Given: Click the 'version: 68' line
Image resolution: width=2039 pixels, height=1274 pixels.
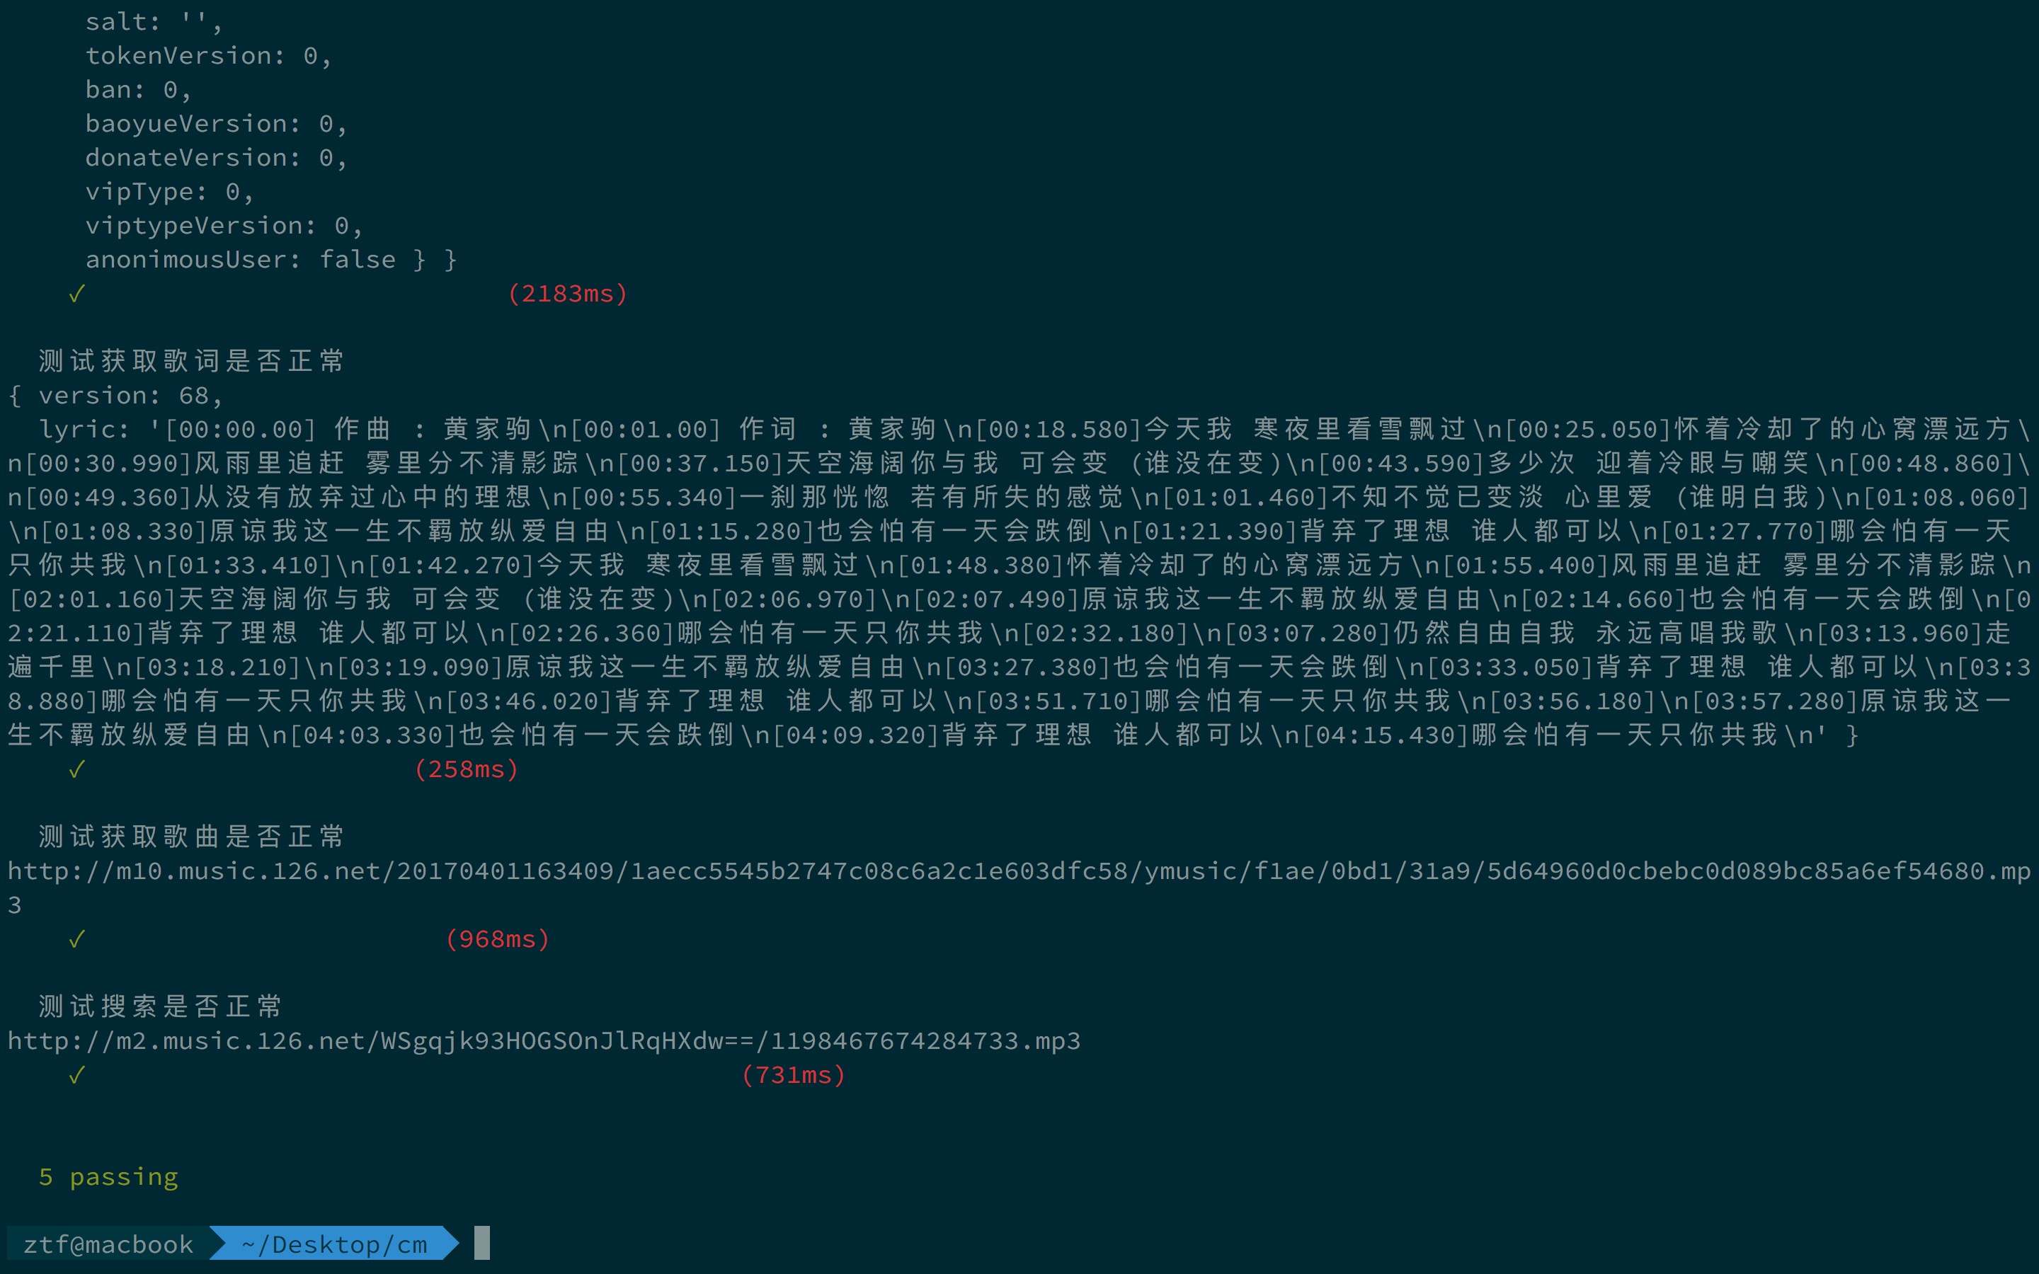Looking at the screenshot, I should 130,395.
